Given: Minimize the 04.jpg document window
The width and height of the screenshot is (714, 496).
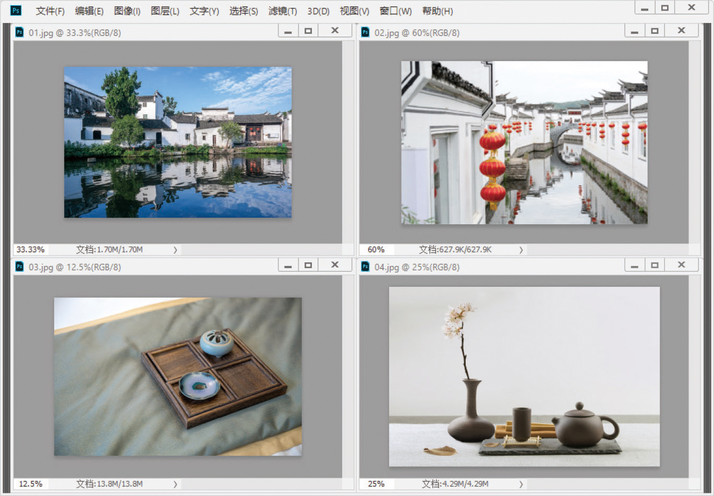Looking at the screenshot, I should 634,265.
